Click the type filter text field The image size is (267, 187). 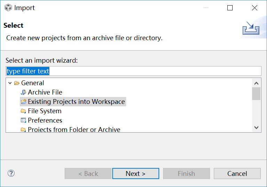click(133, 71)
